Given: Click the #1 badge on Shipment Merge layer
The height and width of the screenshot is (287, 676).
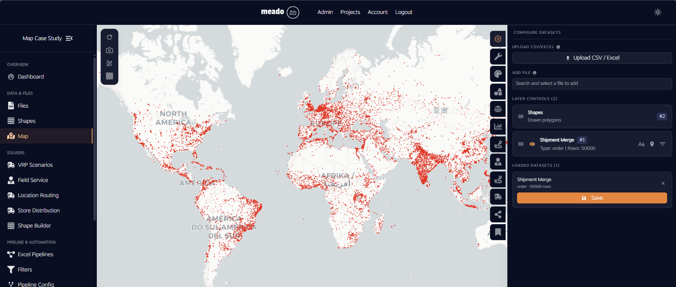Looking at the screenshot, I should point(582,140).
